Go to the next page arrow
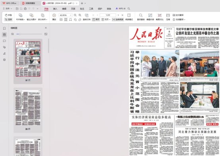This screenshot has width=220, height=156. [x=118, y=15]
